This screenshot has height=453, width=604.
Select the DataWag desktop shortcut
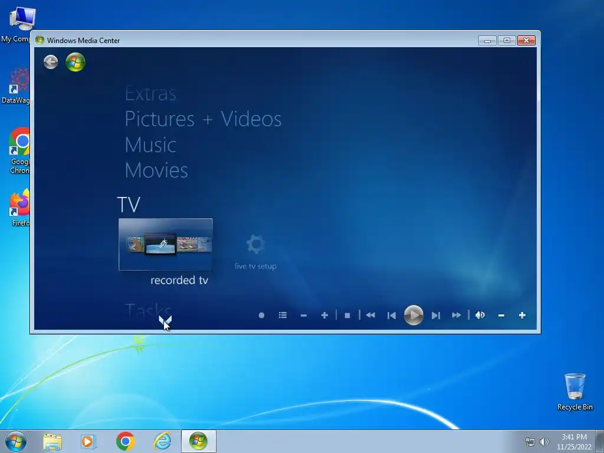(x=16, y=86)
